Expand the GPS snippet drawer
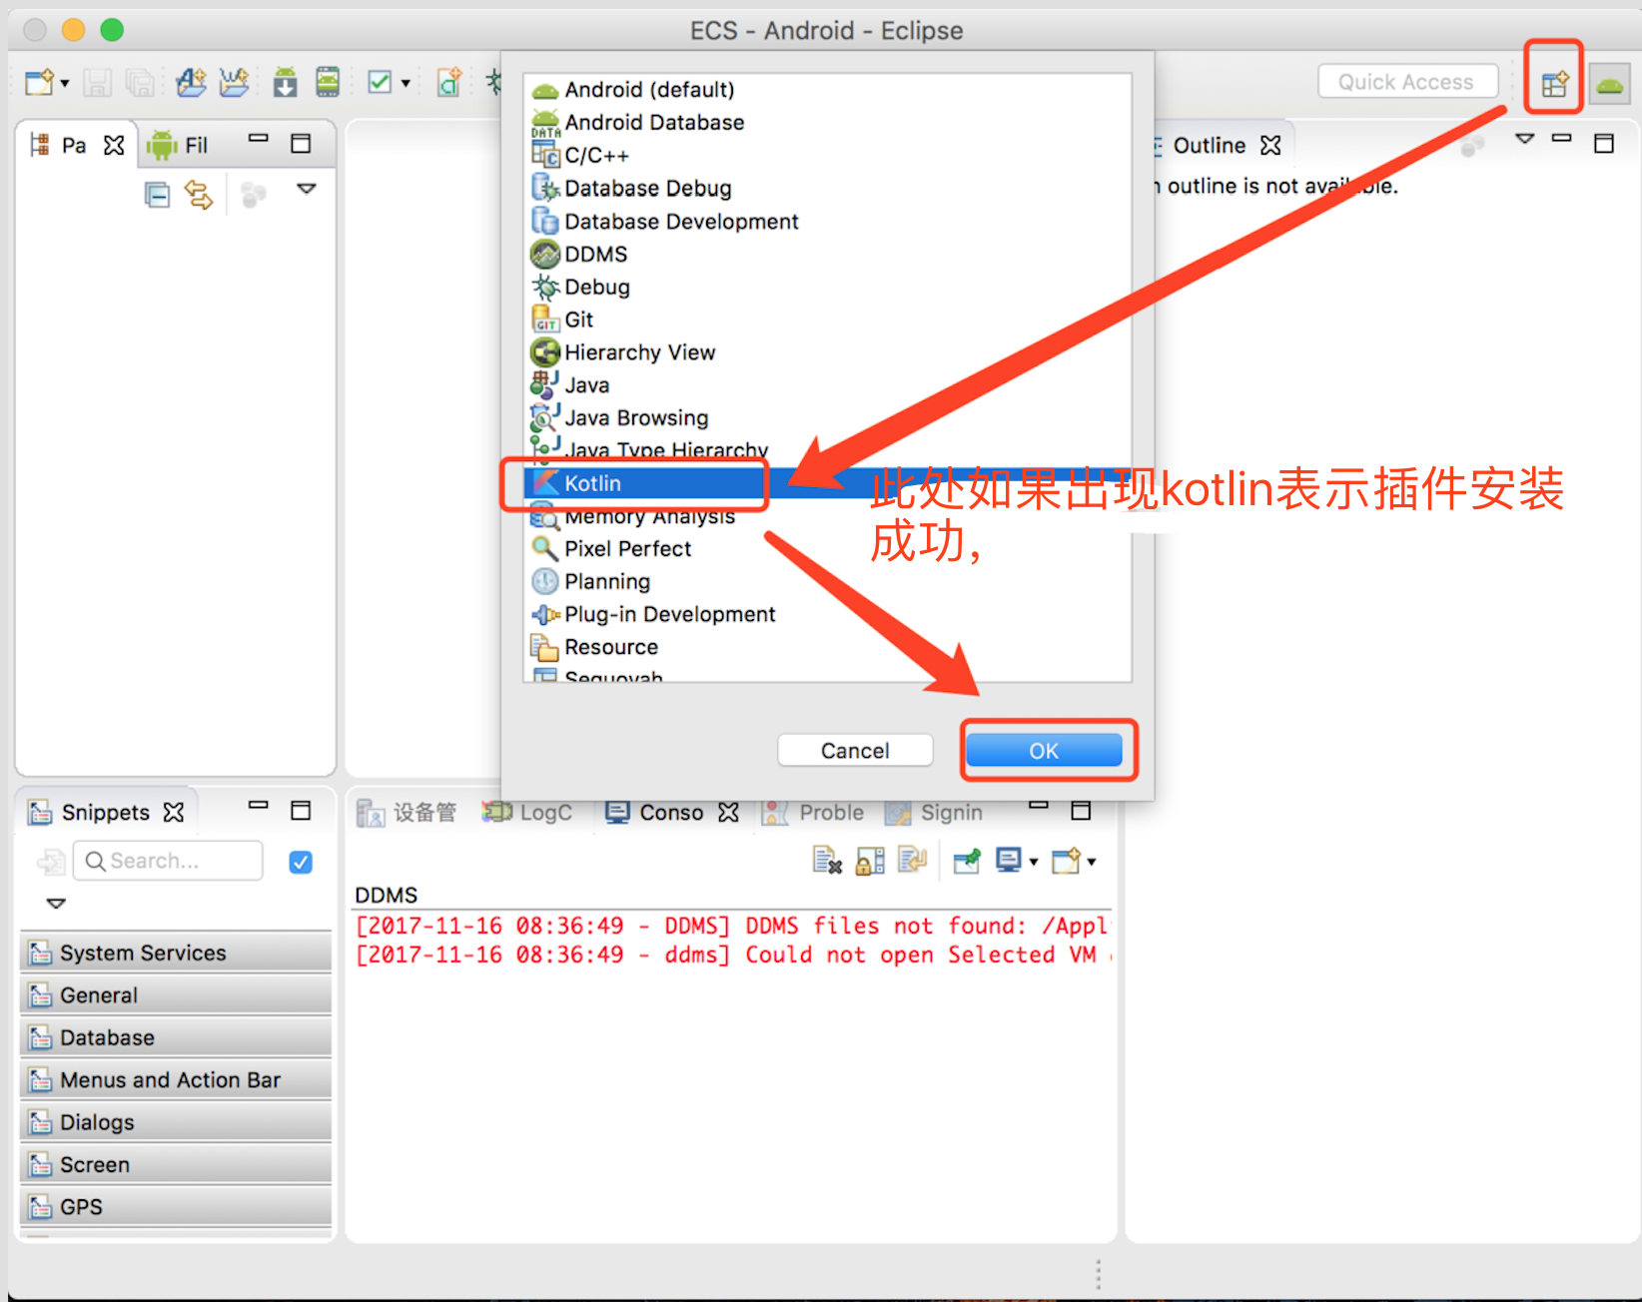 click(176, 1207)
